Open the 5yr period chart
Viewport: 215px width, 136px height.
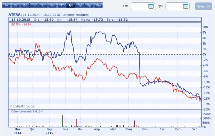[89, 5]
